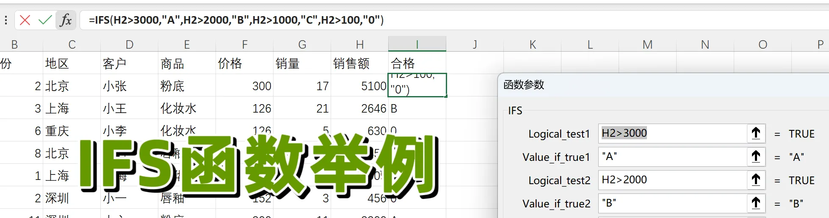829x218 pixels.
Task: Select the 重庆 region cell
Action: 72,131
